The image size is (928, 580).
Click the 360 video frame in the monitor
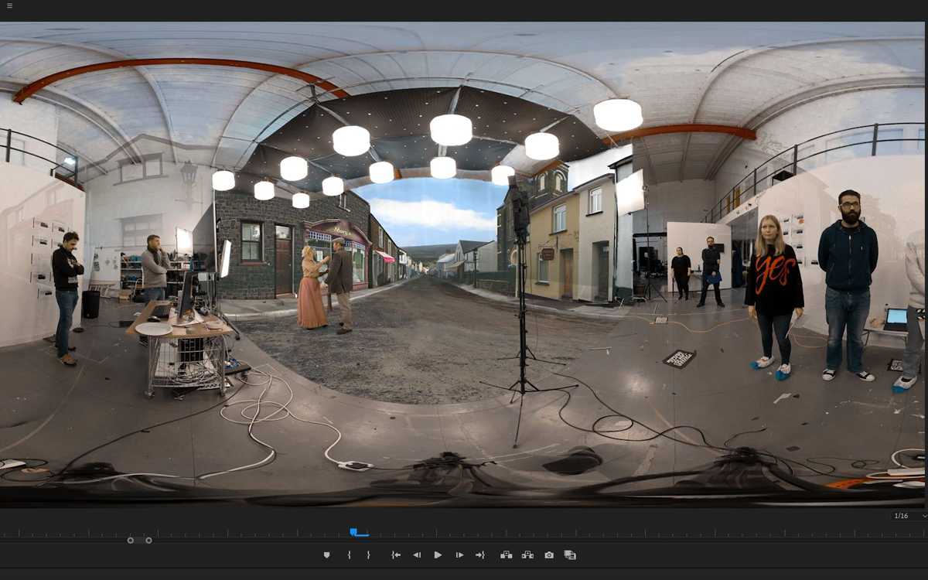(462, 264)
